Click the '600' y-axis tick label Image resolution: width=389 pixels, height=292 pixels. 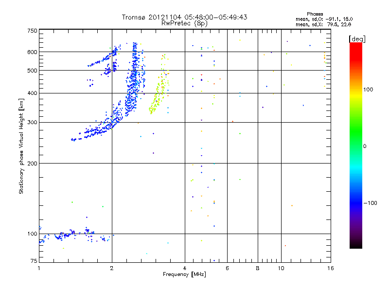(x=33, y=52)
